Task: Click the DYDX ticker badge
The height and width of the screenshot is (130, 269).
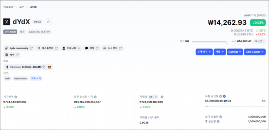Action: (x=37, y=22)
